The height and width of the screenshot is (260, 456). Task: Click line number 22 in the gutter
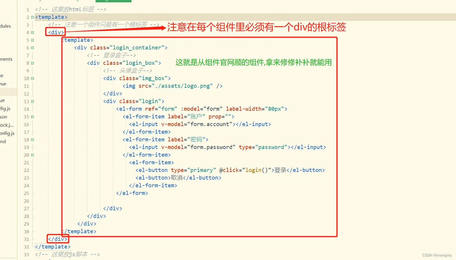tap(26, 170)
